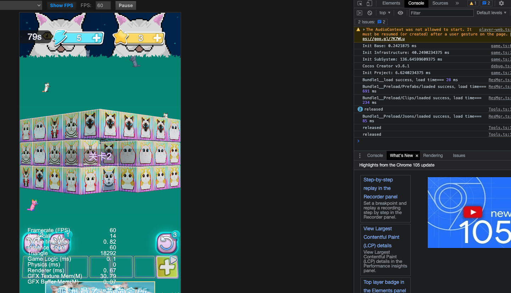The image size is (511, 293).
Task: Create a live expression with eye icon
Action: (x=400, y=13)
